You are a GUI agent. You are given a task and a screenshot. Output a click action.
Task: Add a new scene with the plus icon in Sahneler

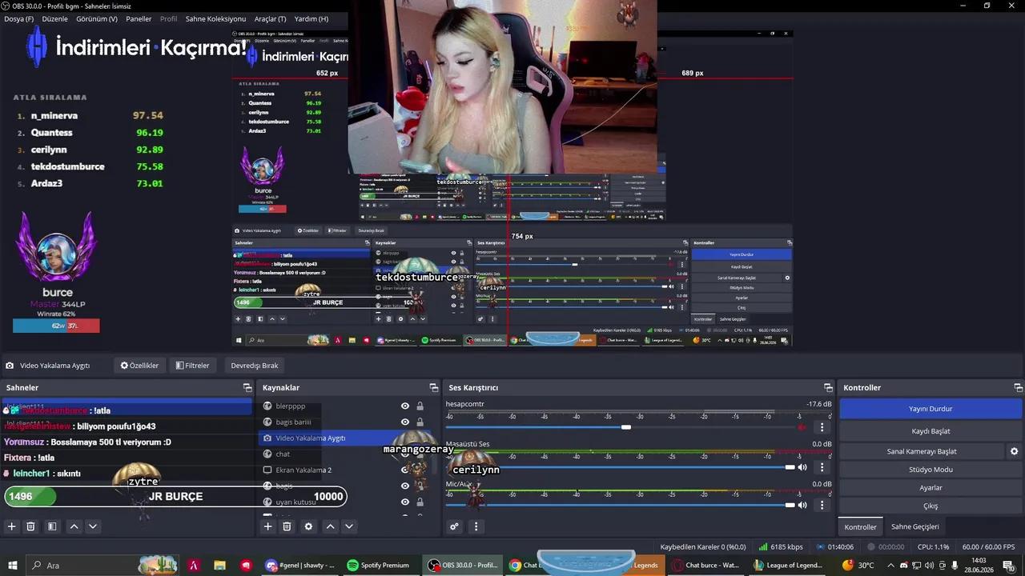(11, 526)
